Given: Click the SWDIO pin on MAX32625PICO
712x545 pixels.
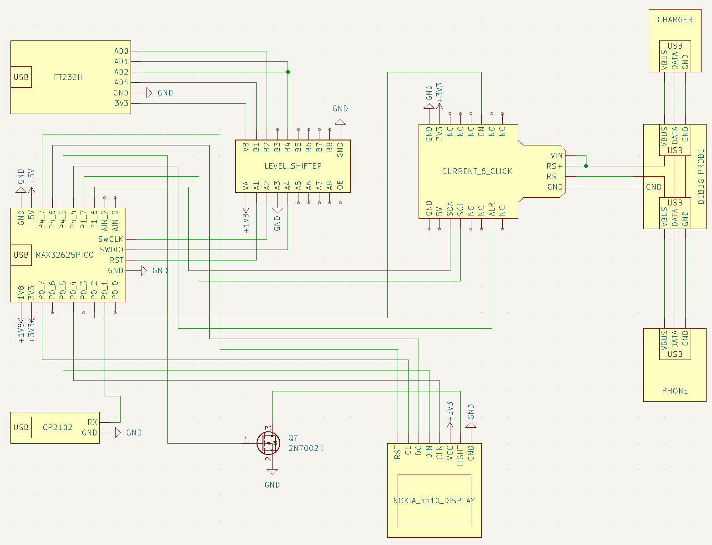Looking at the screenshot, I should click(111, 250).
